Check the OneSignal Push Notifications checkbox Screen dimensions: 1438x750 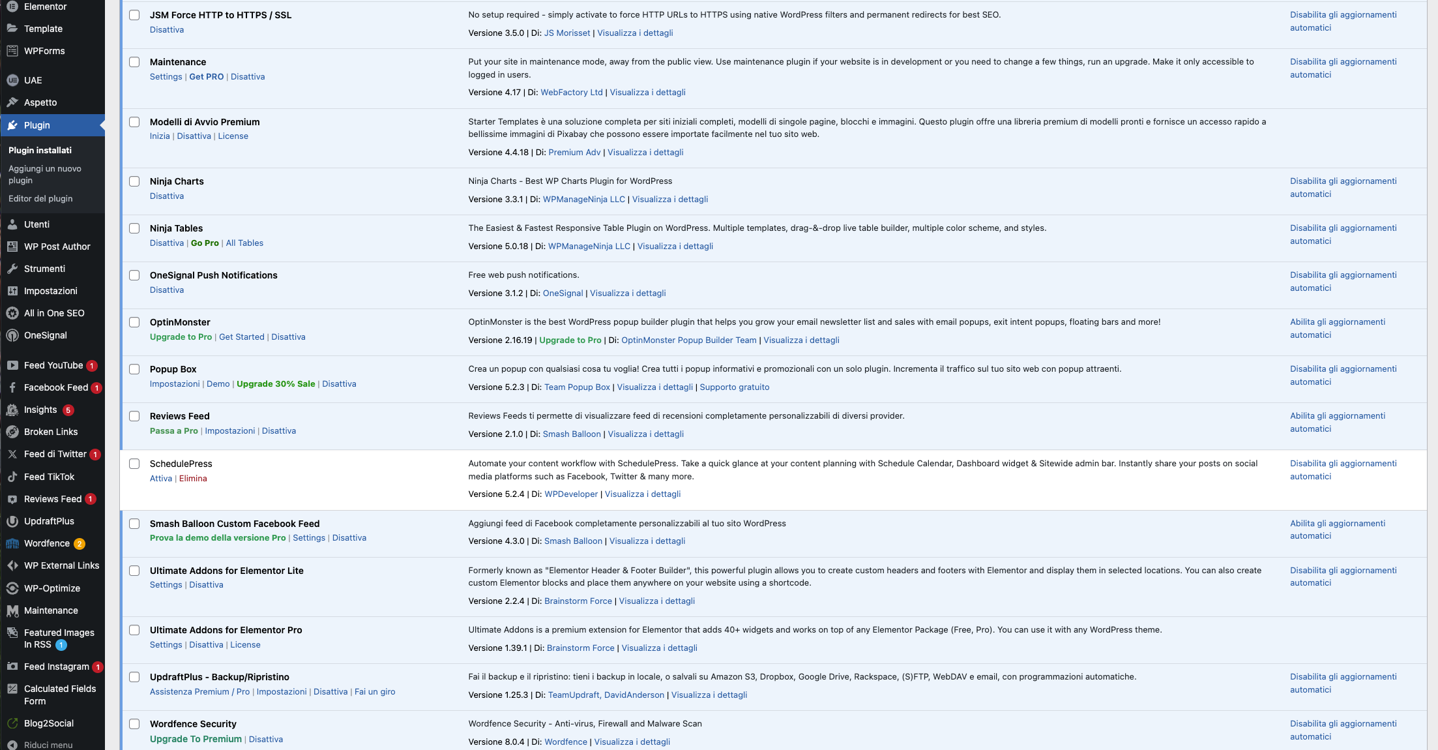(x=134, y=275)
